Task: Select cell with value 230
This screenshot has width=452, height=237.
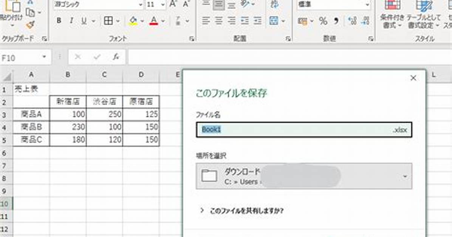Action: (68, 127)
